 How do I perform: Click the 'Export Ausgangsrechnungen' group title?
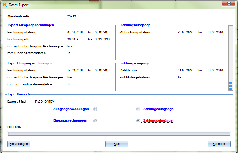pos(31,25)
